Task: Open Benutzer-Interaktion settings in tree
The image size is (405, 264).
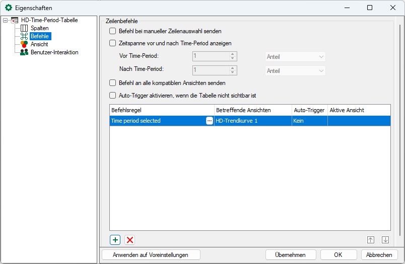Action: 54,52
